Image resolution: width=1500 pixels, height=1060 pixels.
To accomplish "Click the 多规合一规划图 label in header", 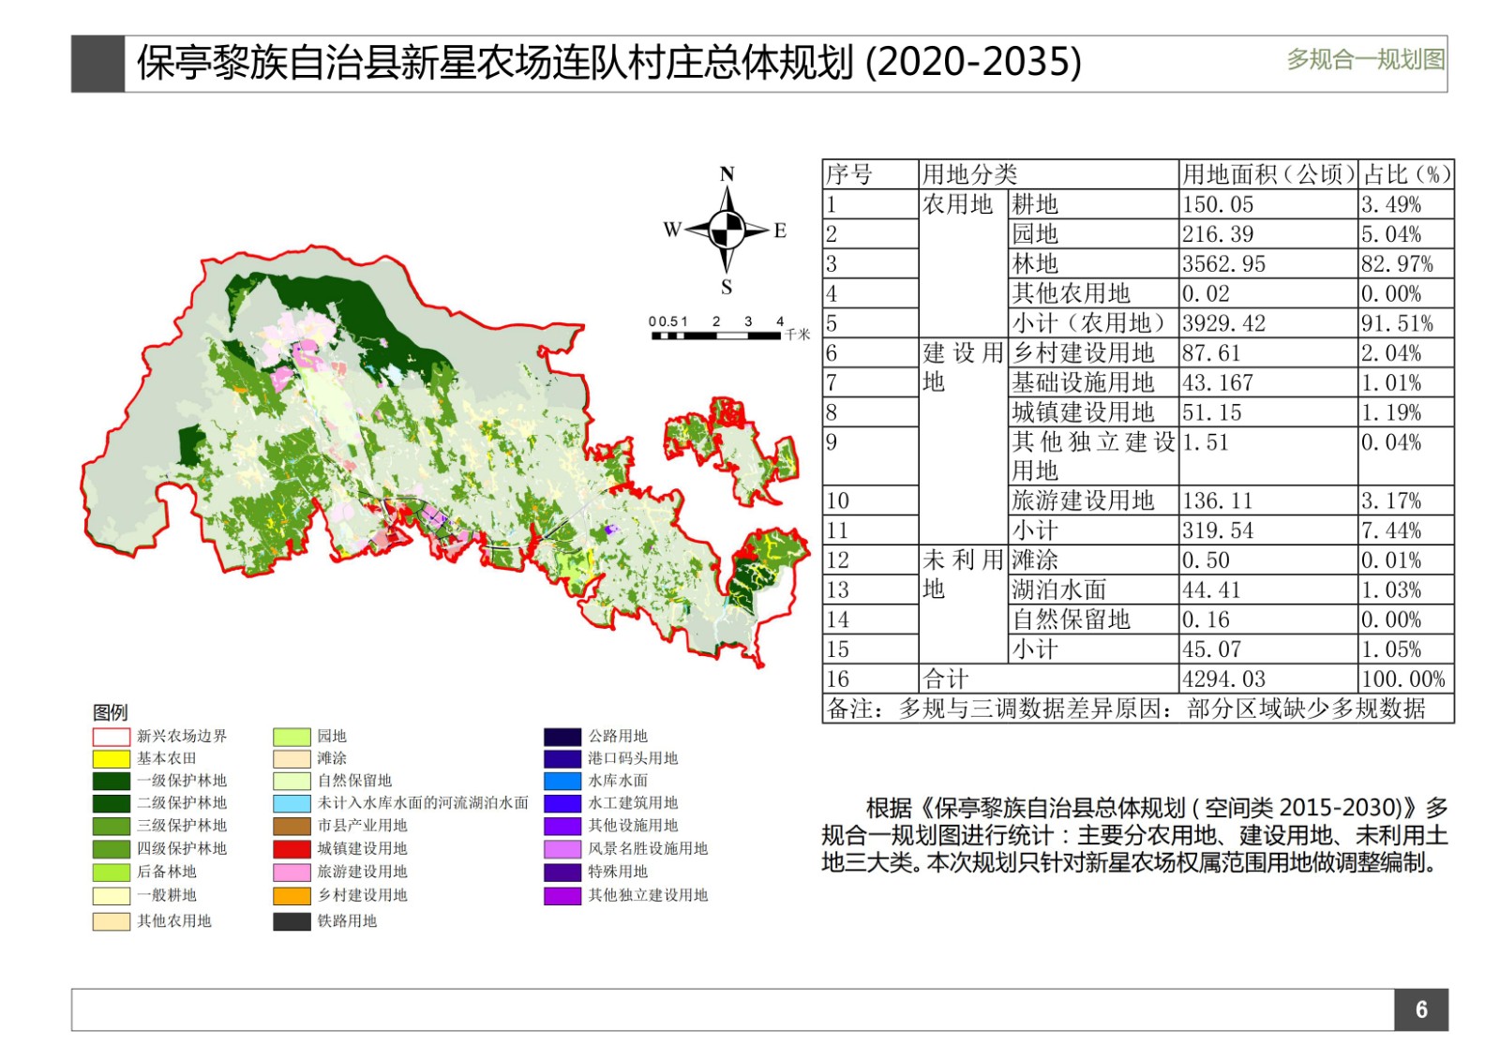I will point(1365,60).
